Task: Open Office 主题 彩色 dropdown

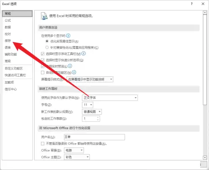Action: click(77, 157)
